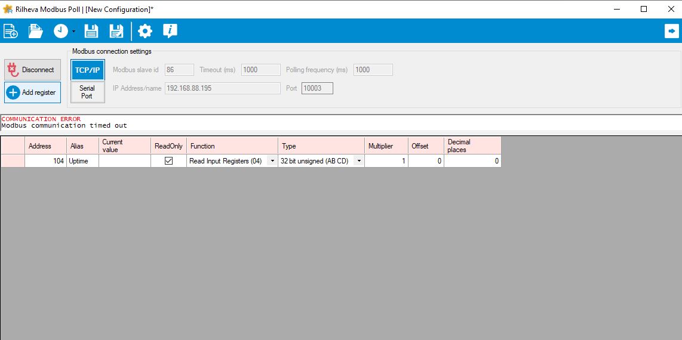Screen dimensions: 682x340
Task: Open the recent files dropdown arrow
Action: [73, 31]
